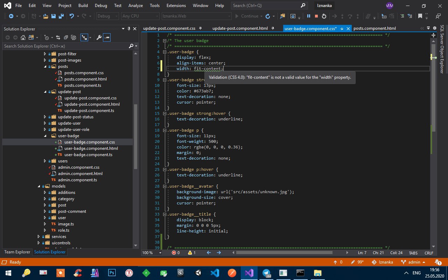Pause debugging with the Break All icon
Viewport: 448px width, 280px height.
(x=309, y=16)
